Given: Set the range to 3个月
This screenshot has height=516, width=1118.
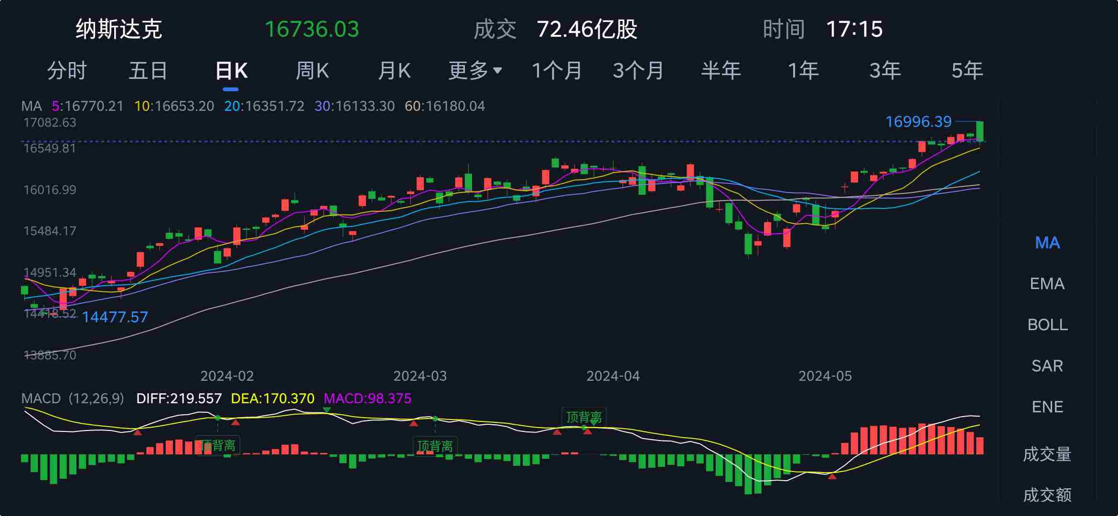Looking at the screenshot, I should [x=639, y=71].
